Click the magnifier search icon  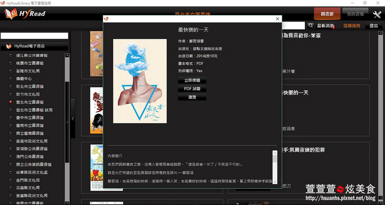311,26
